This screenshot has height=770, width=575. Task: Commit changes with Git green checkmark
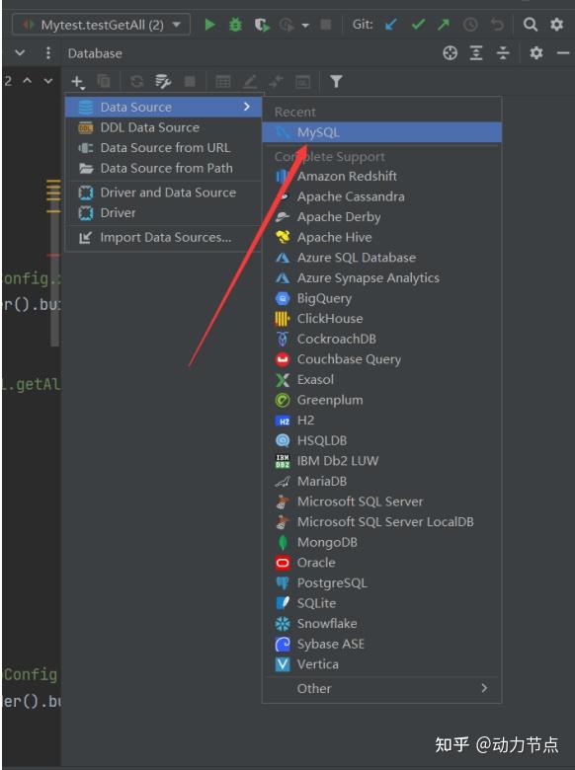click(x=418, y=24)
